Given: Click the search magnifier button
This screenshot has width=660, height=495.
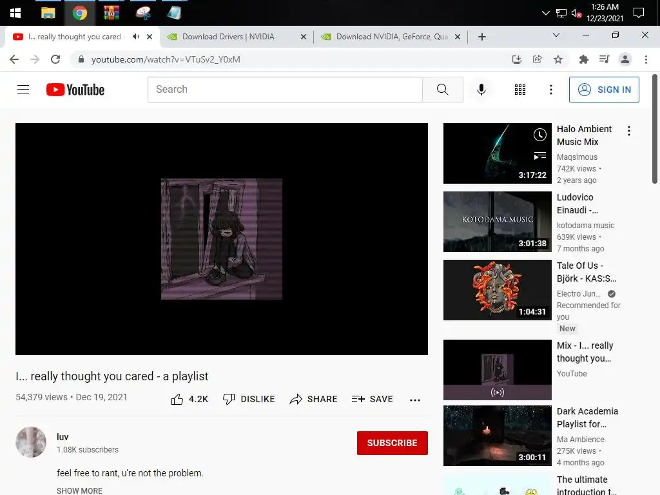Looking at the screenshot, I should [442, 89].
